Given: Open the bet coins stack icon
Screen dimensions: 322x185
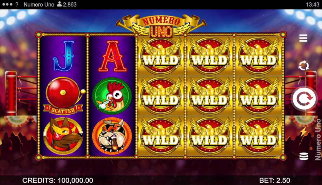Looking at the screenshot, I should (x=304, y=156).
